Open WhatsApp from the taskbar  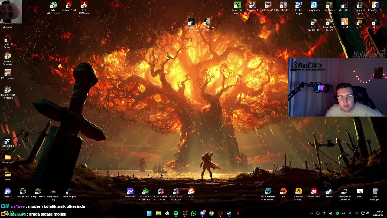(193, 213)
